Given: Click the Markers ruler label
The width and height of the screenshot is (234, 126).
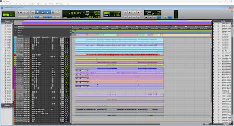Looking at the screenshot, I should coord(20,35).
